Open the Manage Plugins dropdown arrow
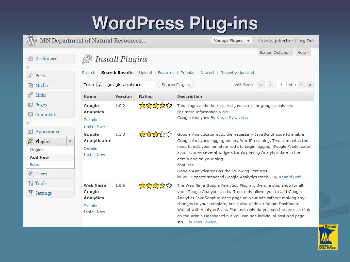 pos(248,41)
